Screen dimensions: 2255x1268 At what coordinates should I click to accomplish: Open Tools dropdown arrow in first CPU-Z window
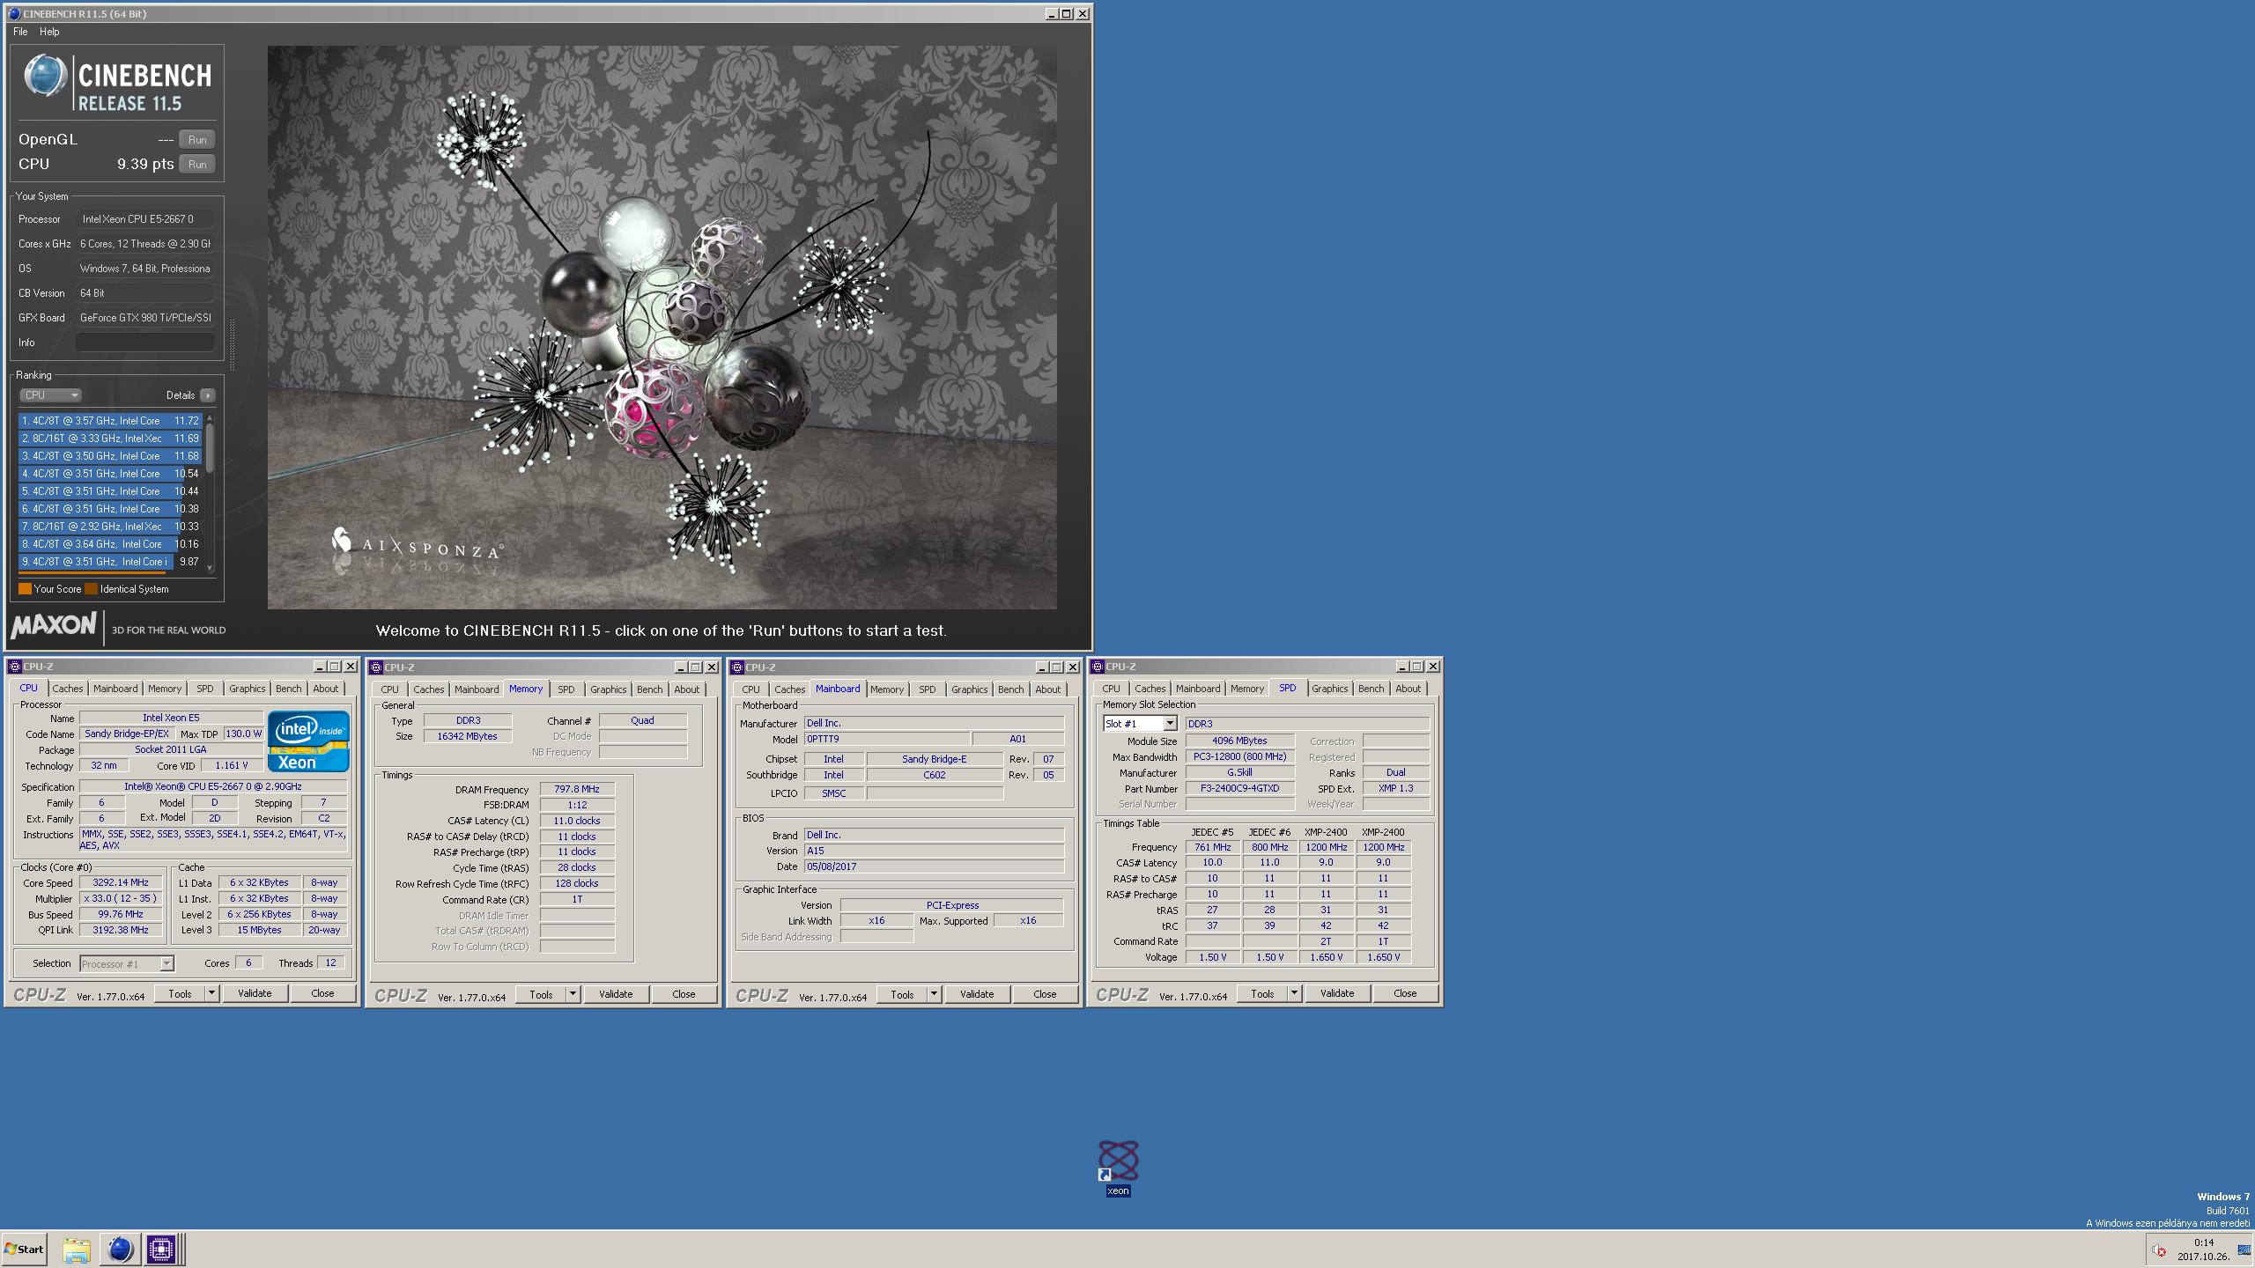(x=211, y=993)
